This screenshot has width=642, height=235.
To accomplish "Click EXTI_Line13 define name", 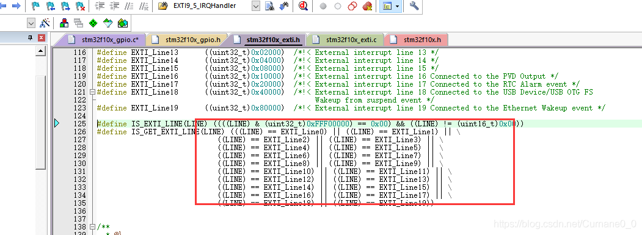I will click(155, 52).
